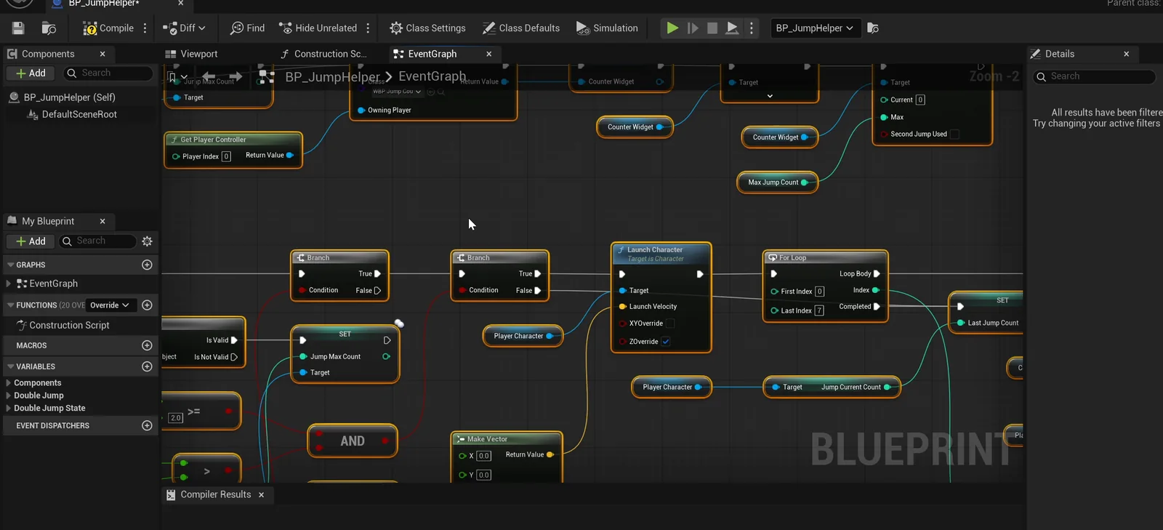Open My Blueprint settings gear
This screenshot has width=1163, height=530.
point(147,241)
